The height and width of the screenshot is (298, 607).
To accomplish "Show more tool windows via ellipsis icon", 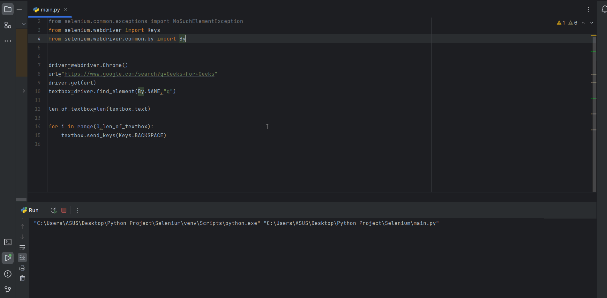I will [x=8, y=41].
